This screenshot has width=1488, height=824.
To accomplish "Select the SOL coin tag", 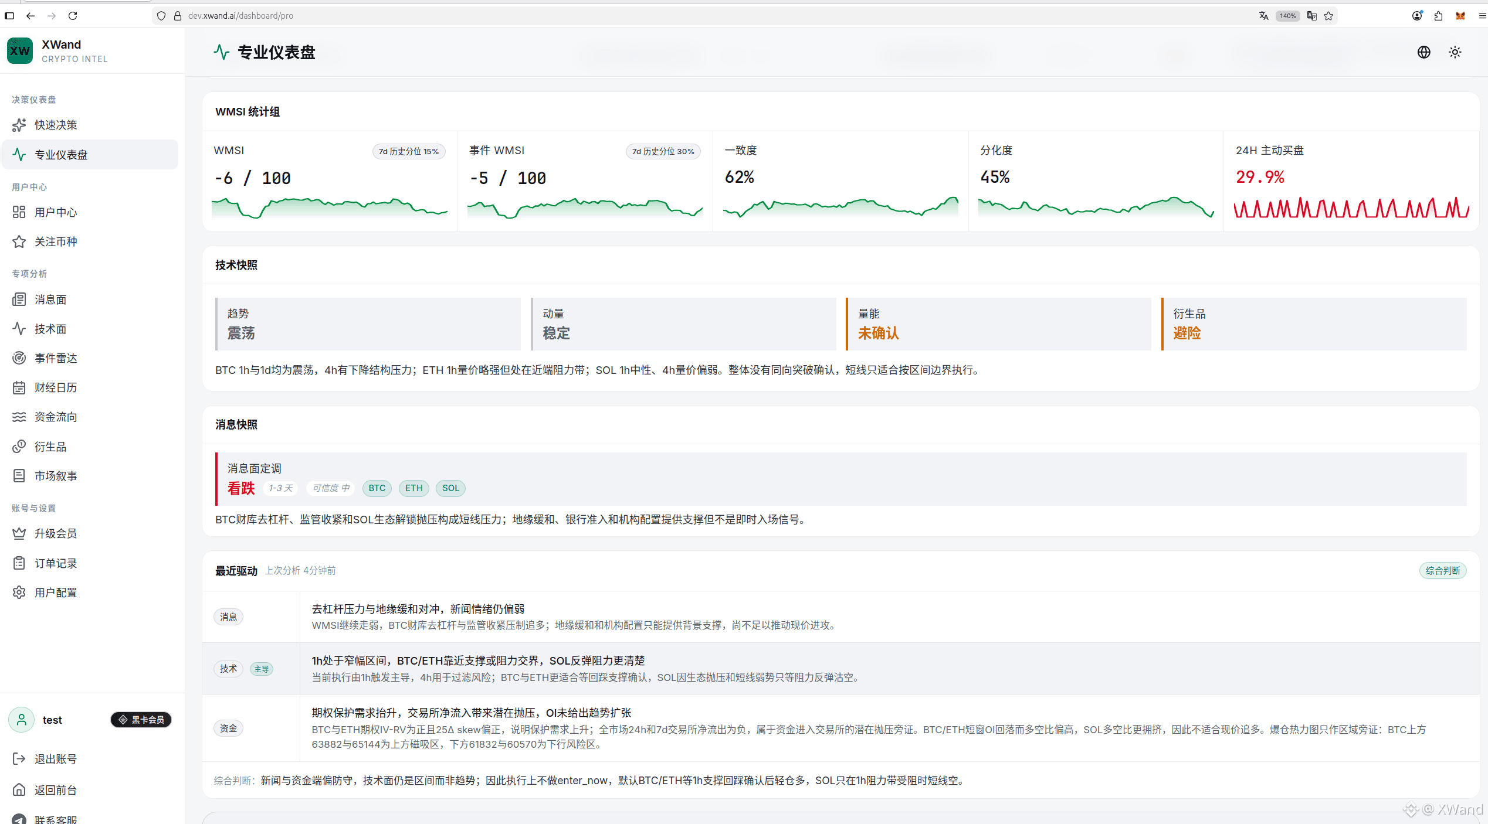I will [x=450, y=488].
